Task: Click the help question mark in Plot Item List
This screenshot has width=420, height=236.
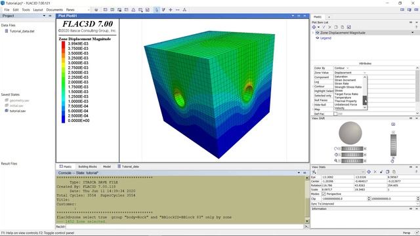Action: (416, 27)
